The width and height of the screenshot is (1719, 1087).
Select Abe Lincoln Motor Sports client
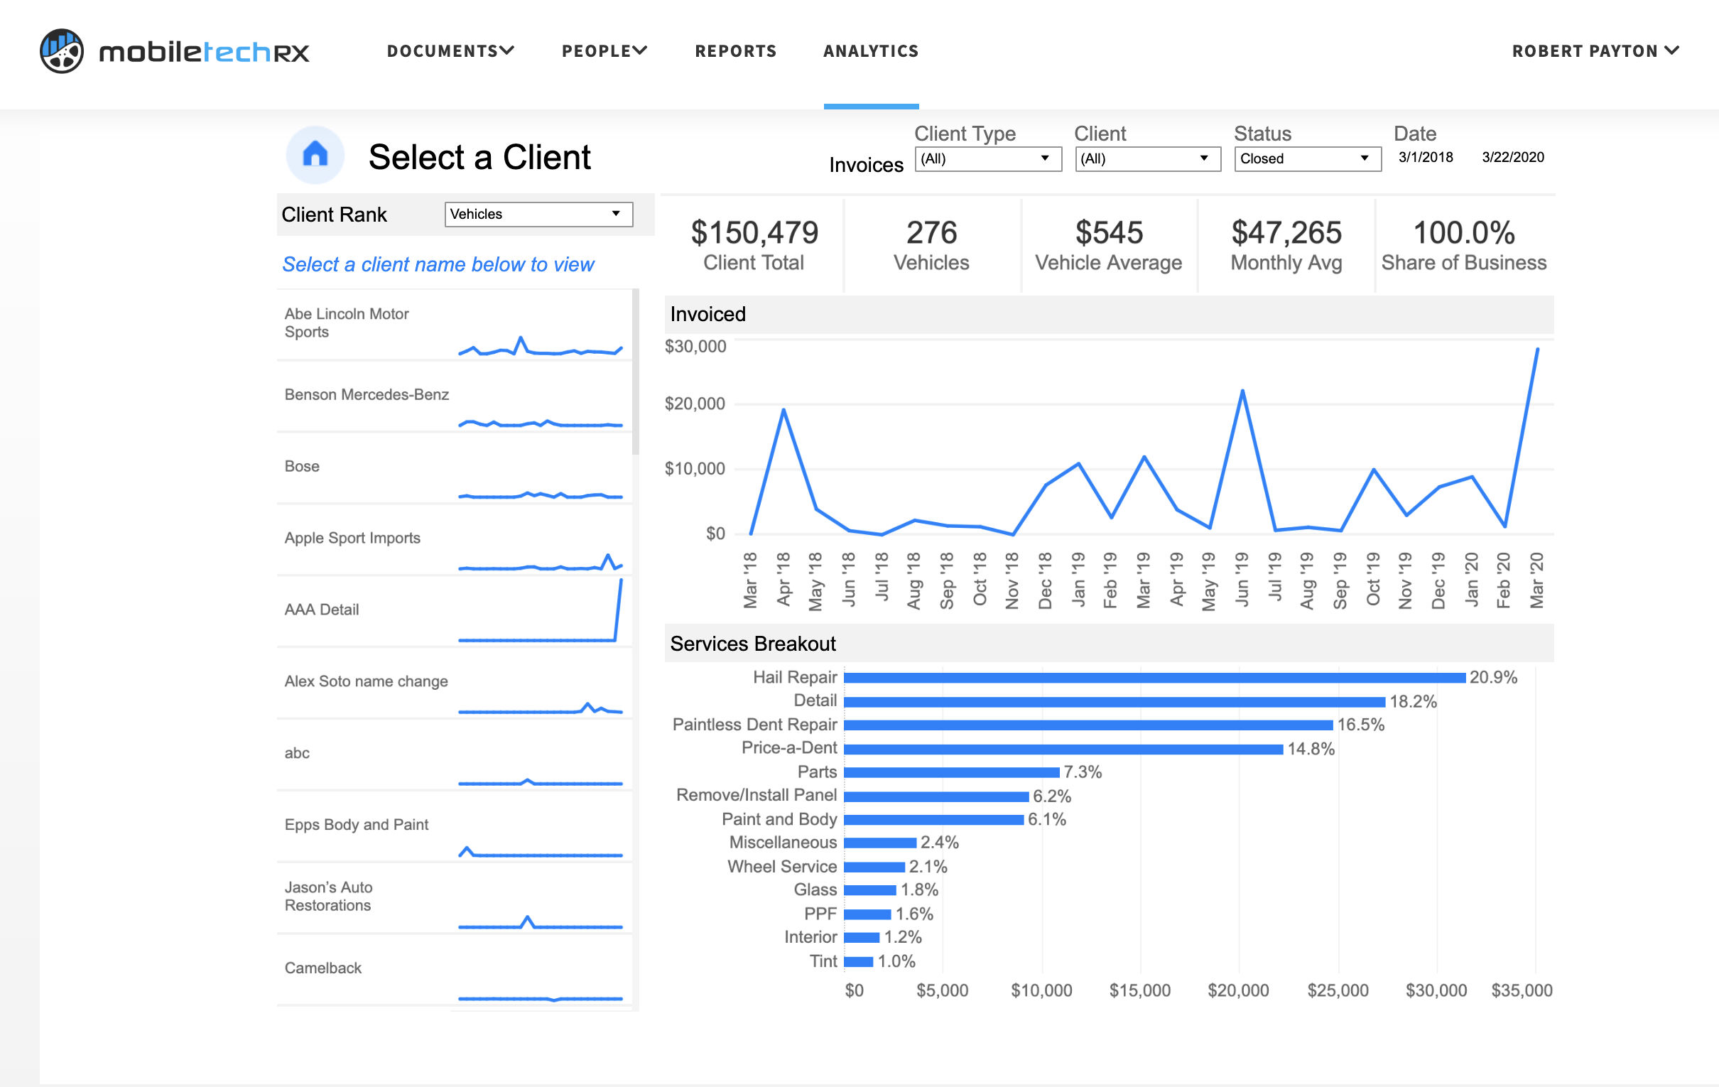point(347,323)
